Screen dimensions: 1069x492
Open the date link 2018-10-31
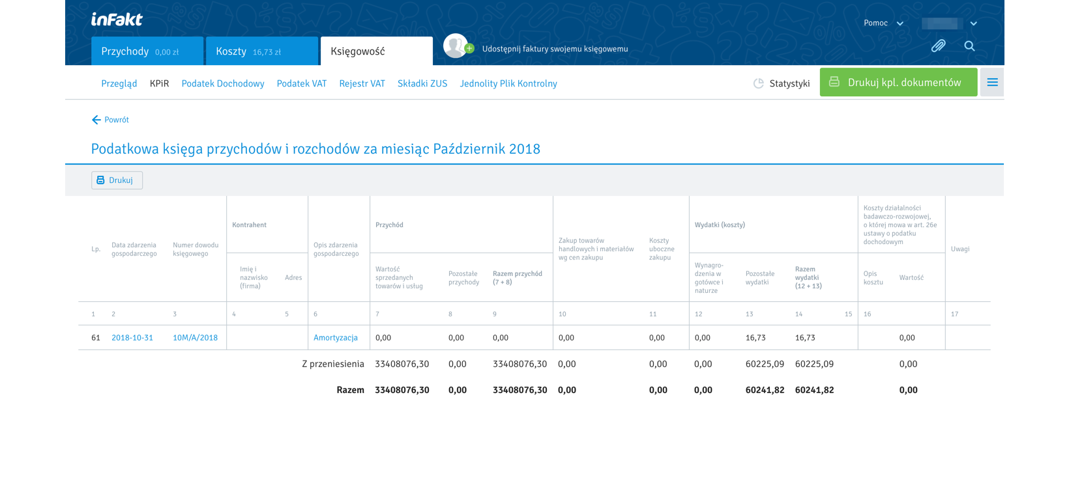click(132, 338)
